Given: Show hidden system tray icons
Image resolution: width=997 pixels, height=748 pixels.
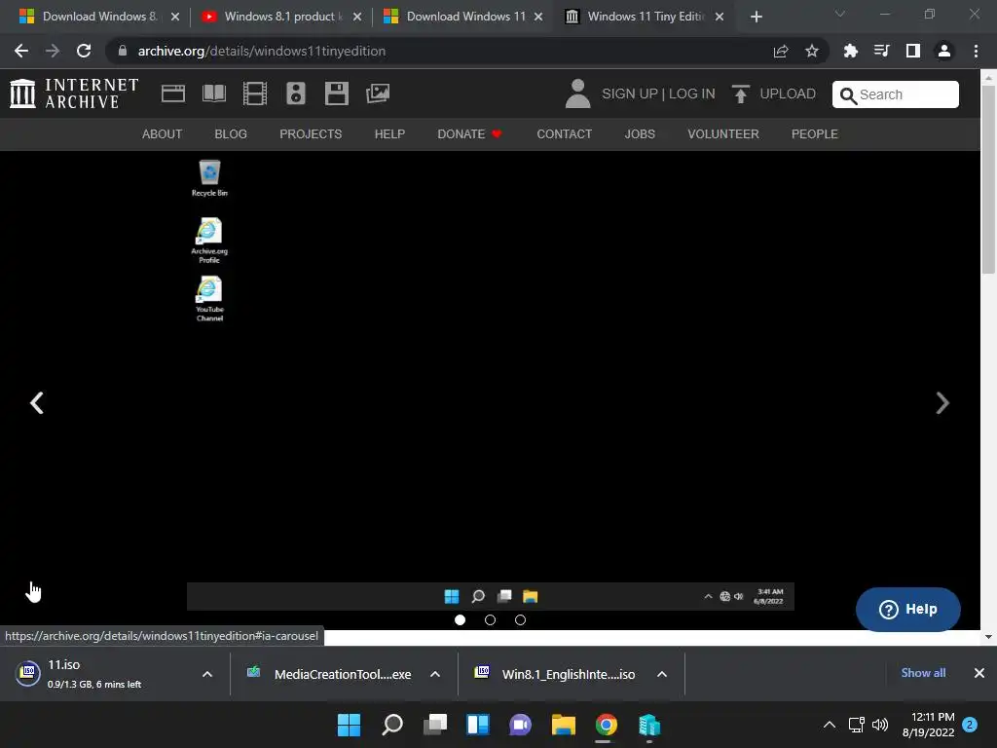Looking at the screenshot, I should (x=830, y=725).
